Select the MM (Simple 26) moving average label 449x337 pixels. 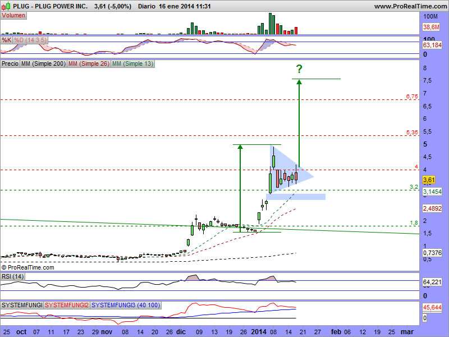click(89, 63)
